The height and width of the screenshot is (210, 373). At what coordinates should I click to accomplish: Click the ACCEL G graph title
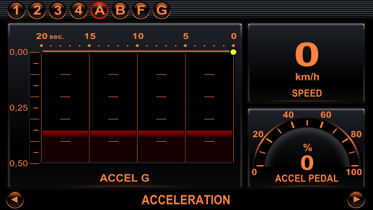(124, 178)
